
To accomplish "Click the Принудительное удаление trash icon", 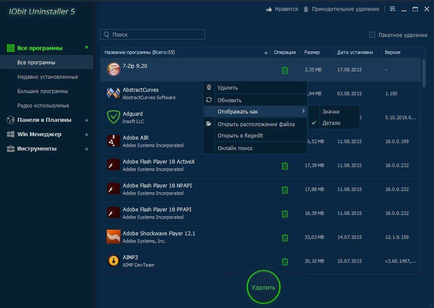I will pos(306,9).
